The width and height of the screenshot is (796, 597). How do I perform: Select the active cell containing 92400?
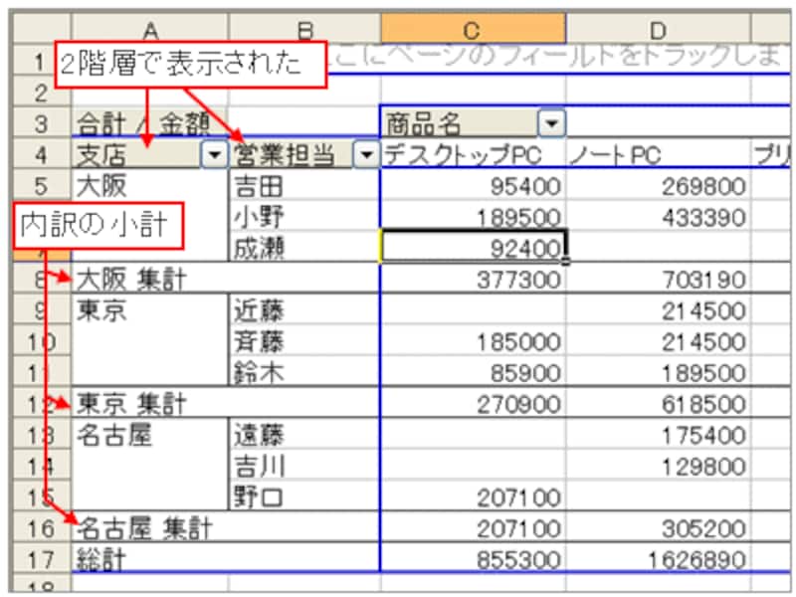point(473,247)
